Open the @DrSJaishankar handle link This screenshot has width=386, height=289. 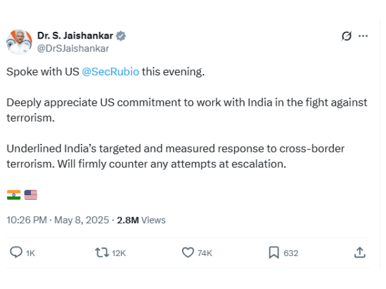[x=73, y=48]
